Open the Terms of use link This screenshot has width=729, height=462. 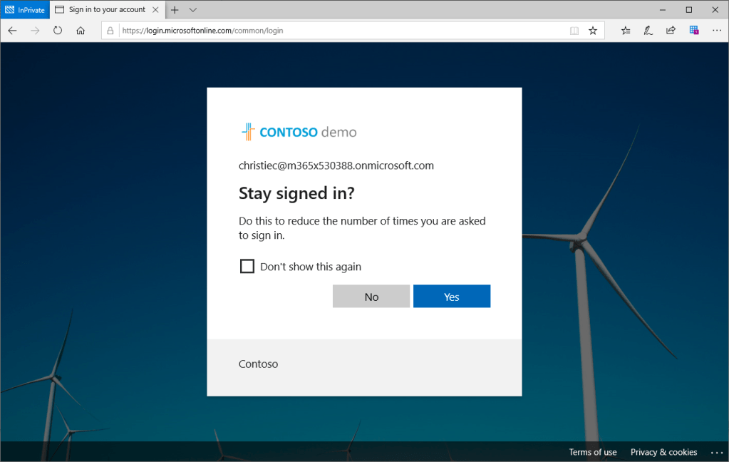point(593,452)
